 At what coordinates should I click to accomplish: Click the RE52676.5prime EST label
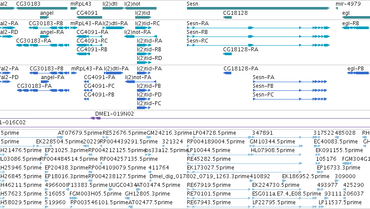pyautogui.click(x=125, y=133)
